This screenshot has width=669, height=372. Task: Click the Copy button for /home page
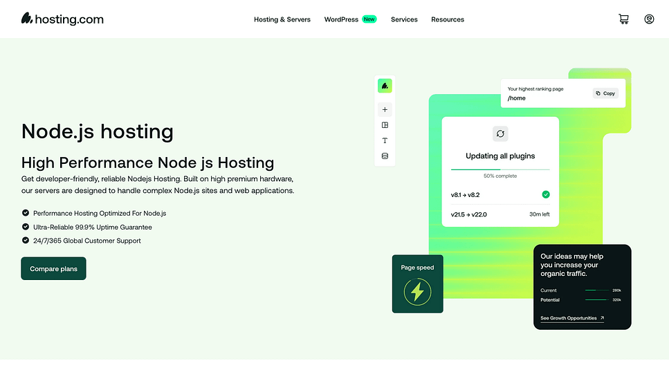(605, 93)
